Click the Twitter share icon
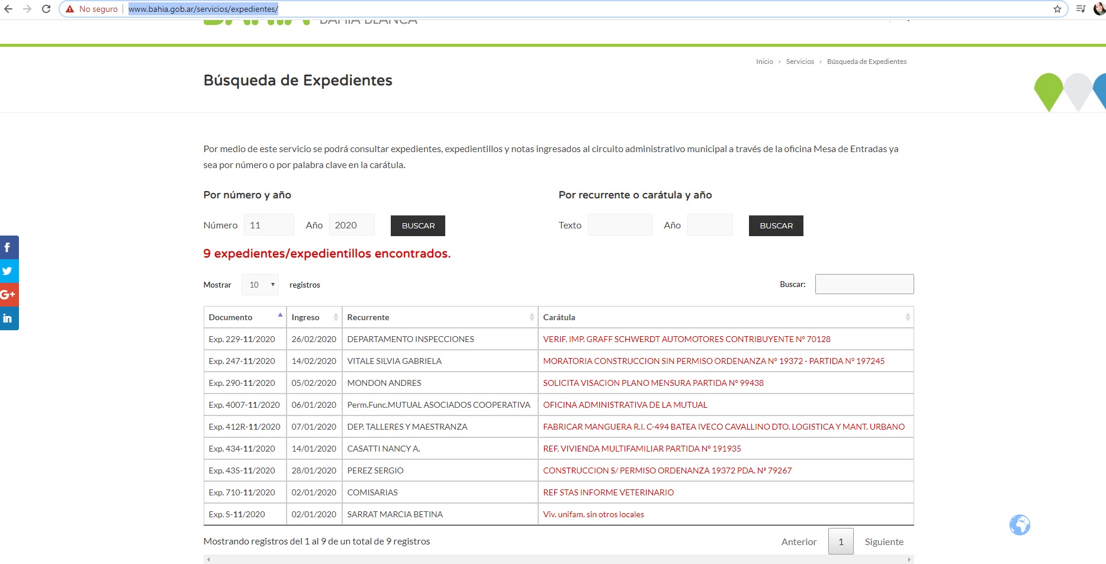 coord(8,271)
